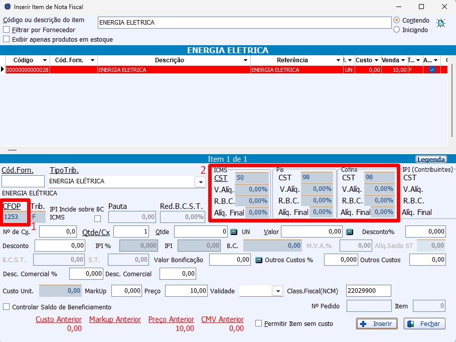Click the Class.Fiscal(NCM) input field
The width and height of the screenshot is (456, 342).
[368, 291]
